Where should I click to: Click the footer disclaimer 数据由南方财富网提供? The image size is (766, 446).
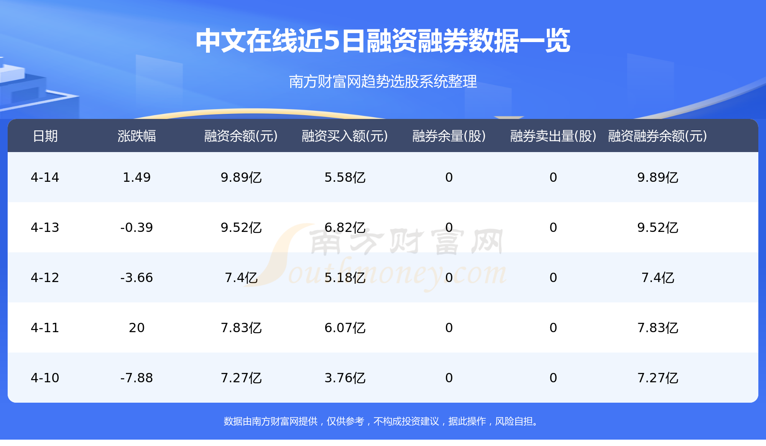tap(271, 421)
